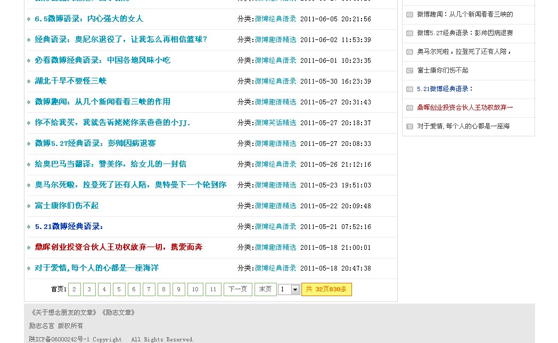This screenshot has height=343, width=558.
Task: Go to page 3
Action: pyautogui.click(x=89, y=289)
